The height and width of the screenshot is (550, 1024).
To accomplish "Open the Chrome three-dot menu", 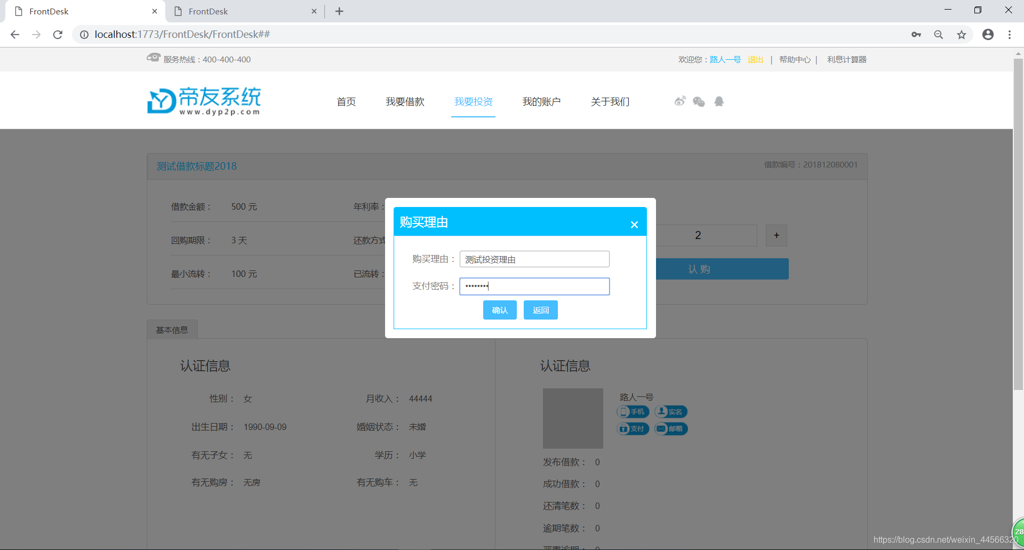I will 1010,35.
